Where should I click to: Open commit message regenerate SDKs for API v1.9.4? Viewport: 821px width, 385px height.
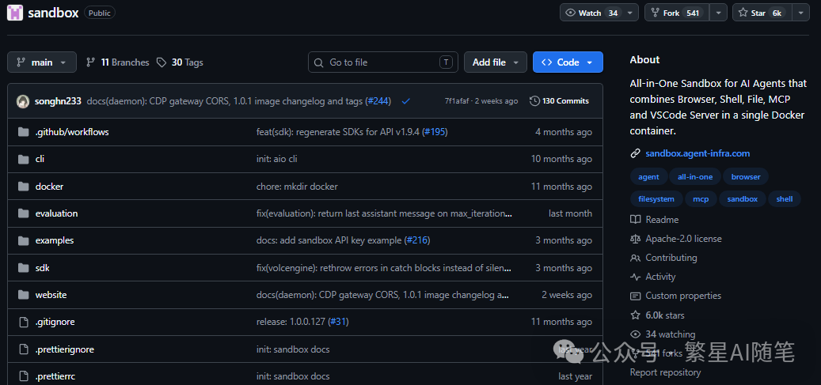click(339, 132)
